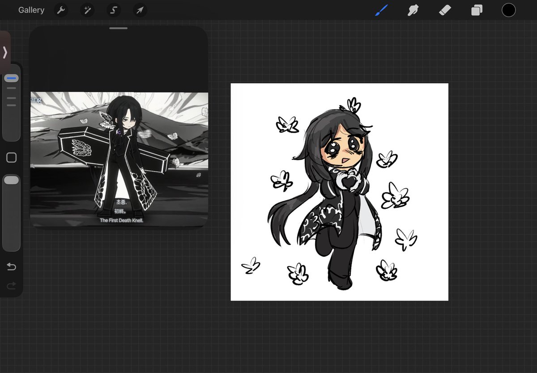Expand the left edge chevron tab
This screenshot has height=373, width=537.
[5, 53]
